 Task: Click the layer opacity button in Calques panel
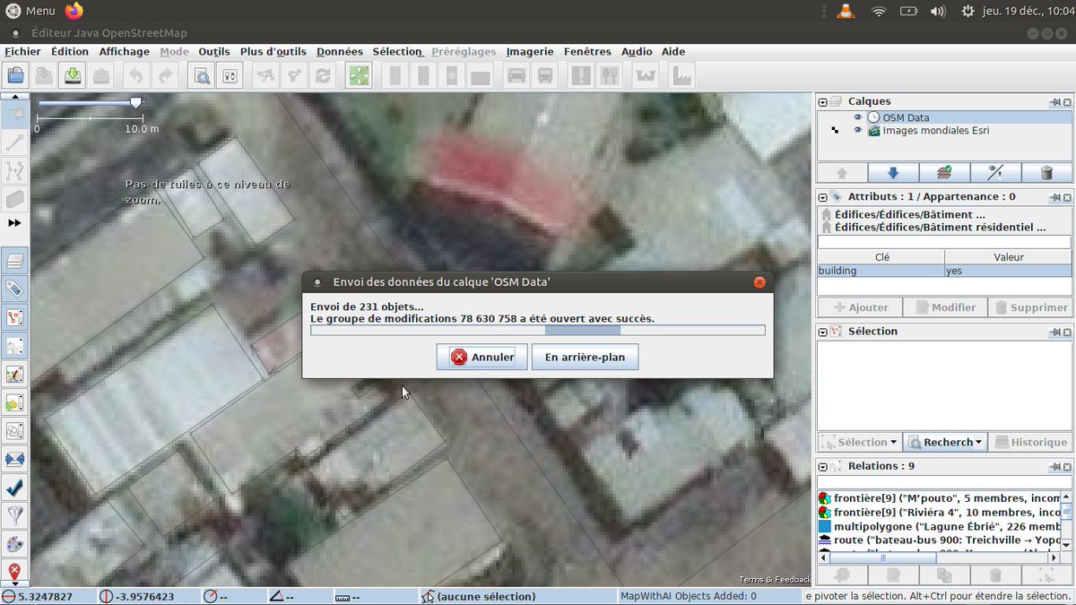pyautogui.click(x=995, y=173)
